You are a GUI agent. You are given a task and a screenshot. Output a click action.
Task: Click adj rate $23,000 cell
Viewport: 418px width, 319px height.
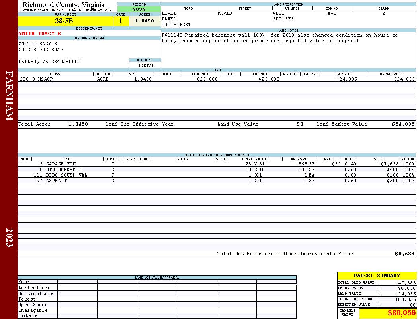point(269,79)
